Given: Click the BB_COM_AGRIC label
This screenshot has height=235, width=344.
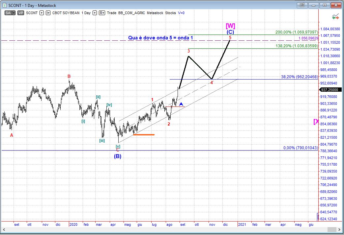Looking at the screenshot, I should 131,13.
